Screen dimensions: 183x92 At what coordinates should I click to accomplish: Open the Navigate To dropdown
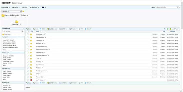point(21,11)
